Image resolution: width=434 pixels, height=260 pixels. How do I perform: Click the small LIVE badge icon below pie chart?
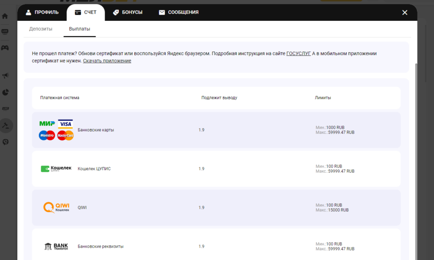pyautogui.click(x=6, y=108)
